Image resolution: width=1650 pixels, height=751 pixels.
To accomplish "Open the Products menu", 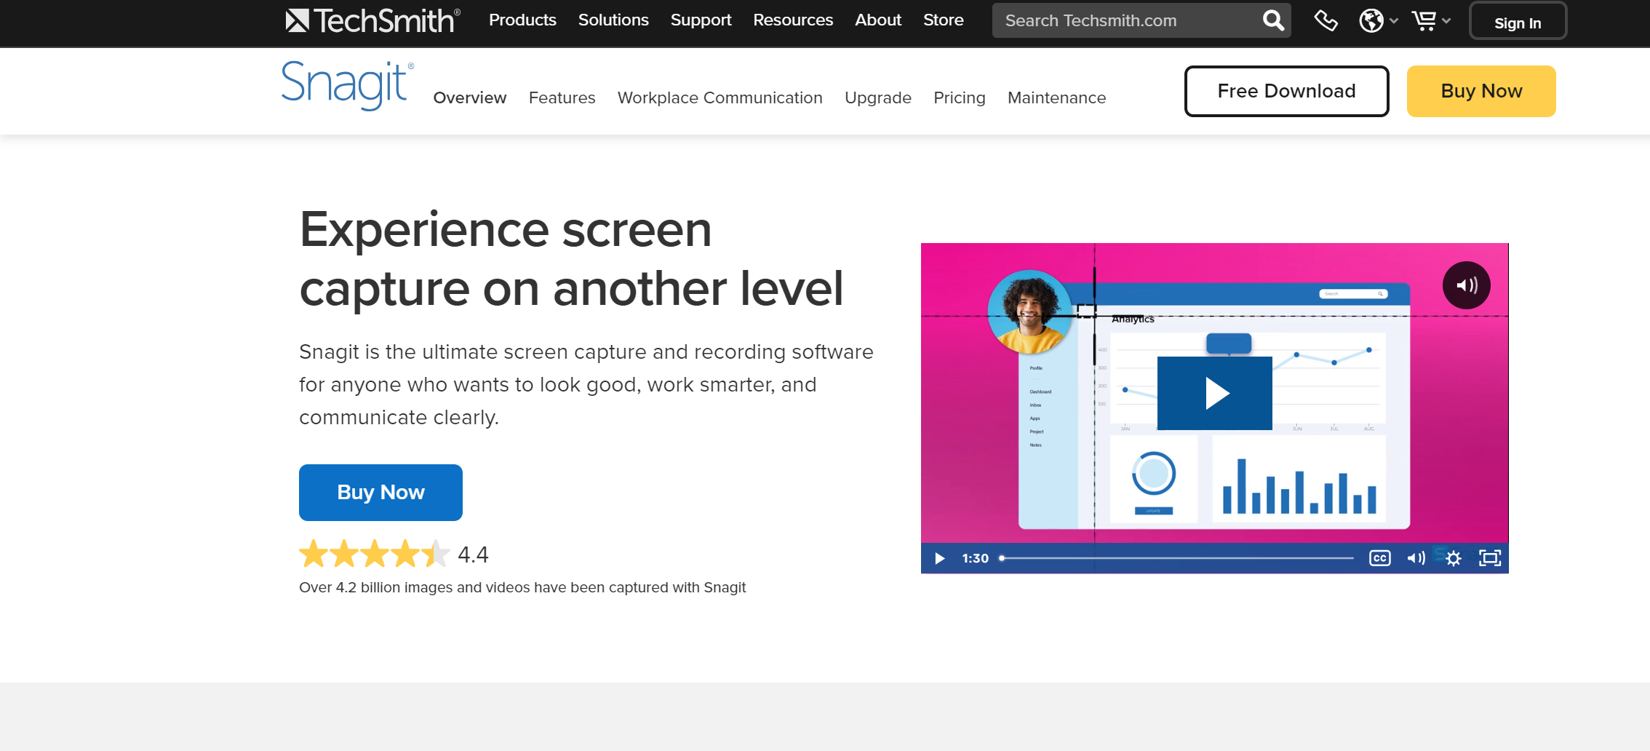I will pos(522,20).
